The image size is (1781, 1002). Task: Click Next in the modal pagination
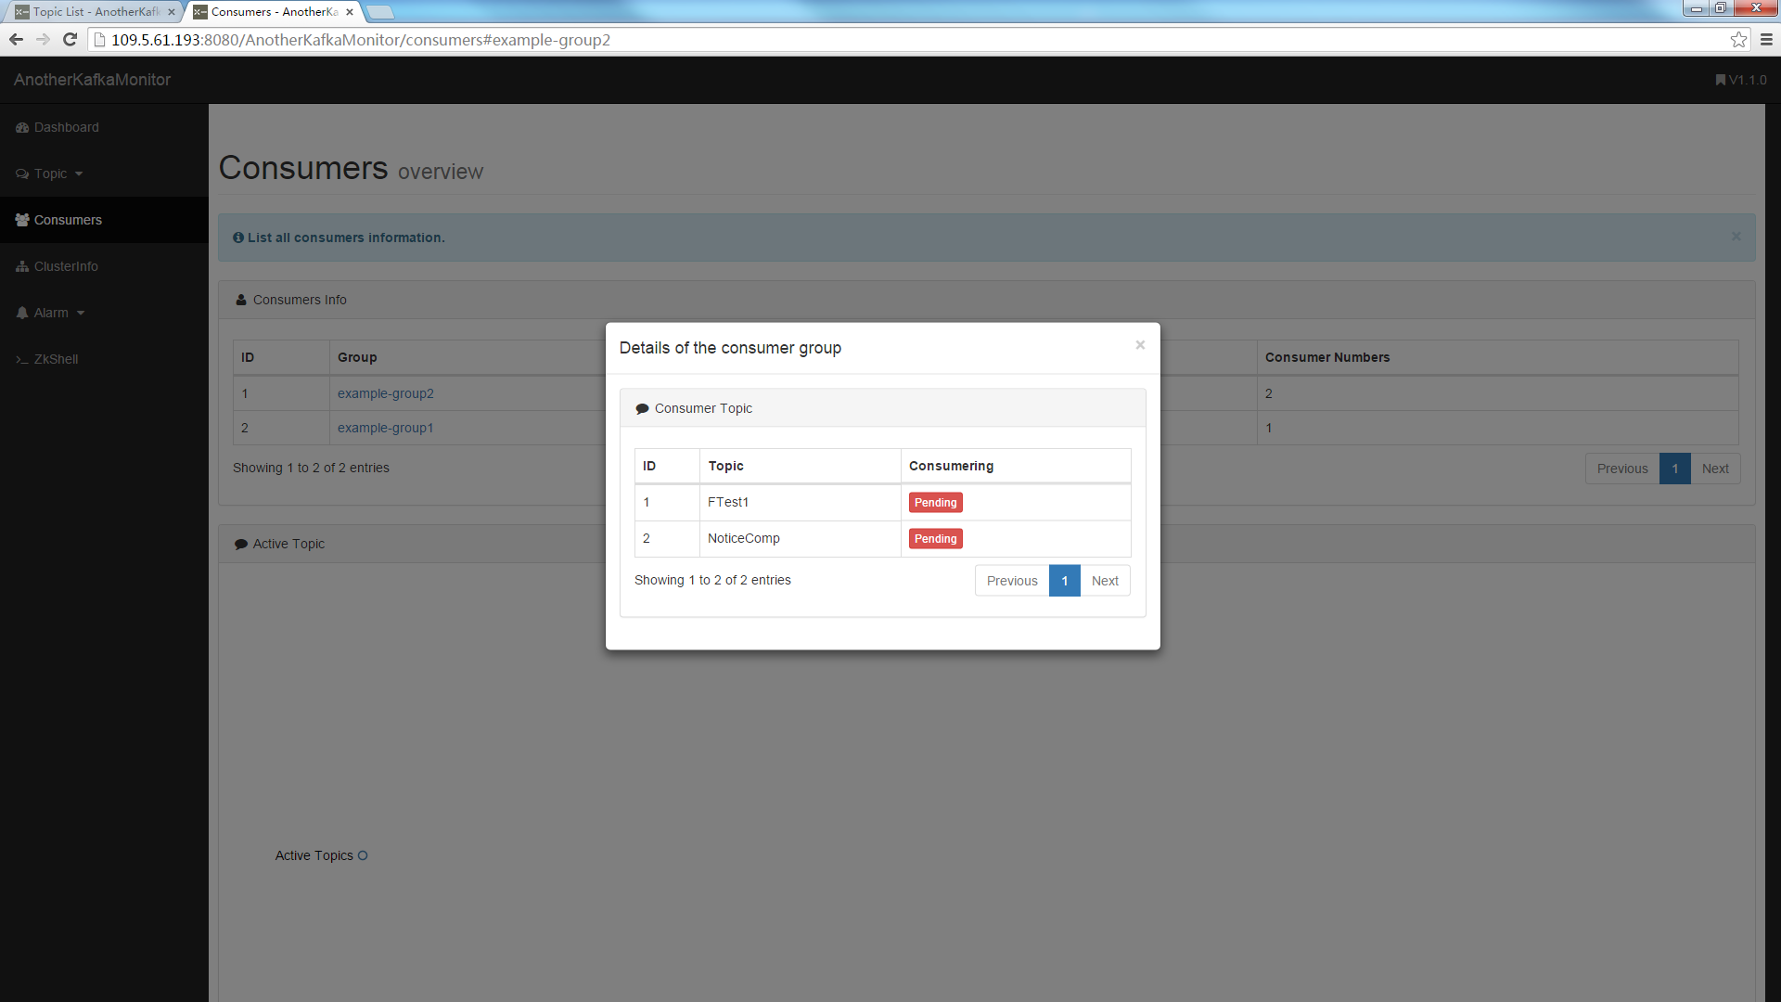click(x=1105, y=581)
